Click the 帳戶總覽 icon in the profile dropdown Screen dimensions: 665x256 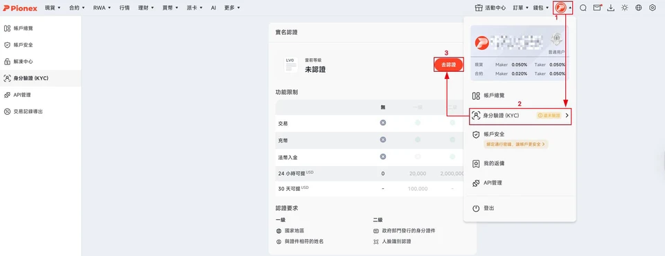476,95
